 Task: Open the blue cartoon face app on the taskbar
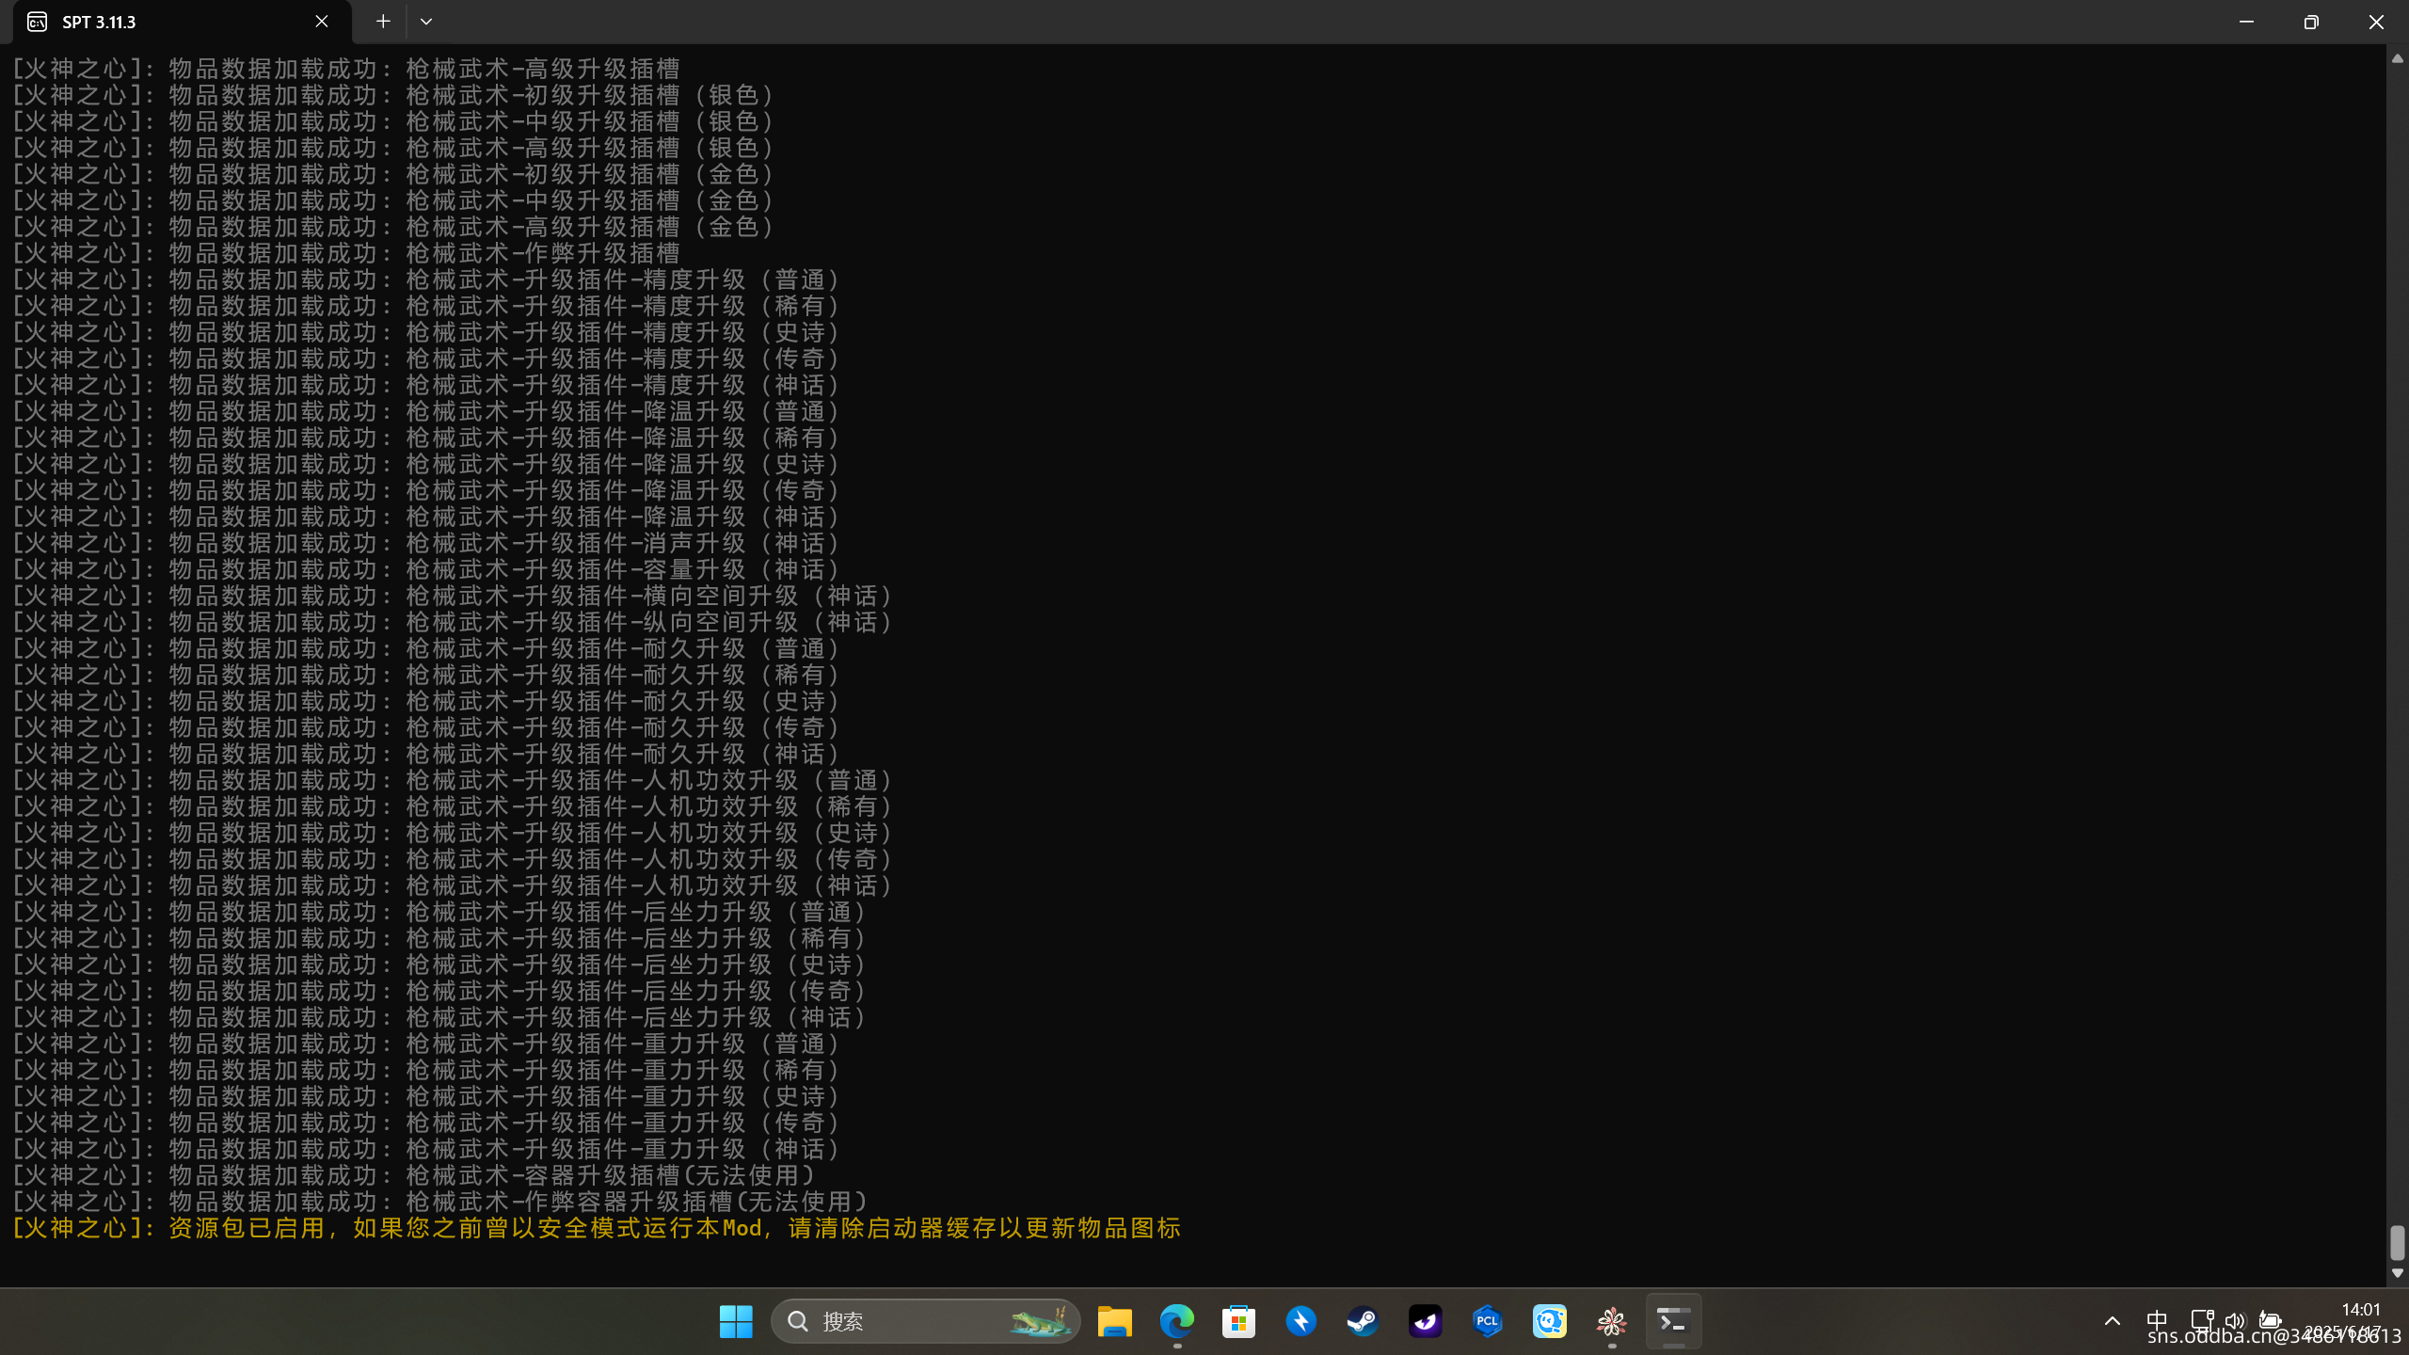(1549, 1321)
